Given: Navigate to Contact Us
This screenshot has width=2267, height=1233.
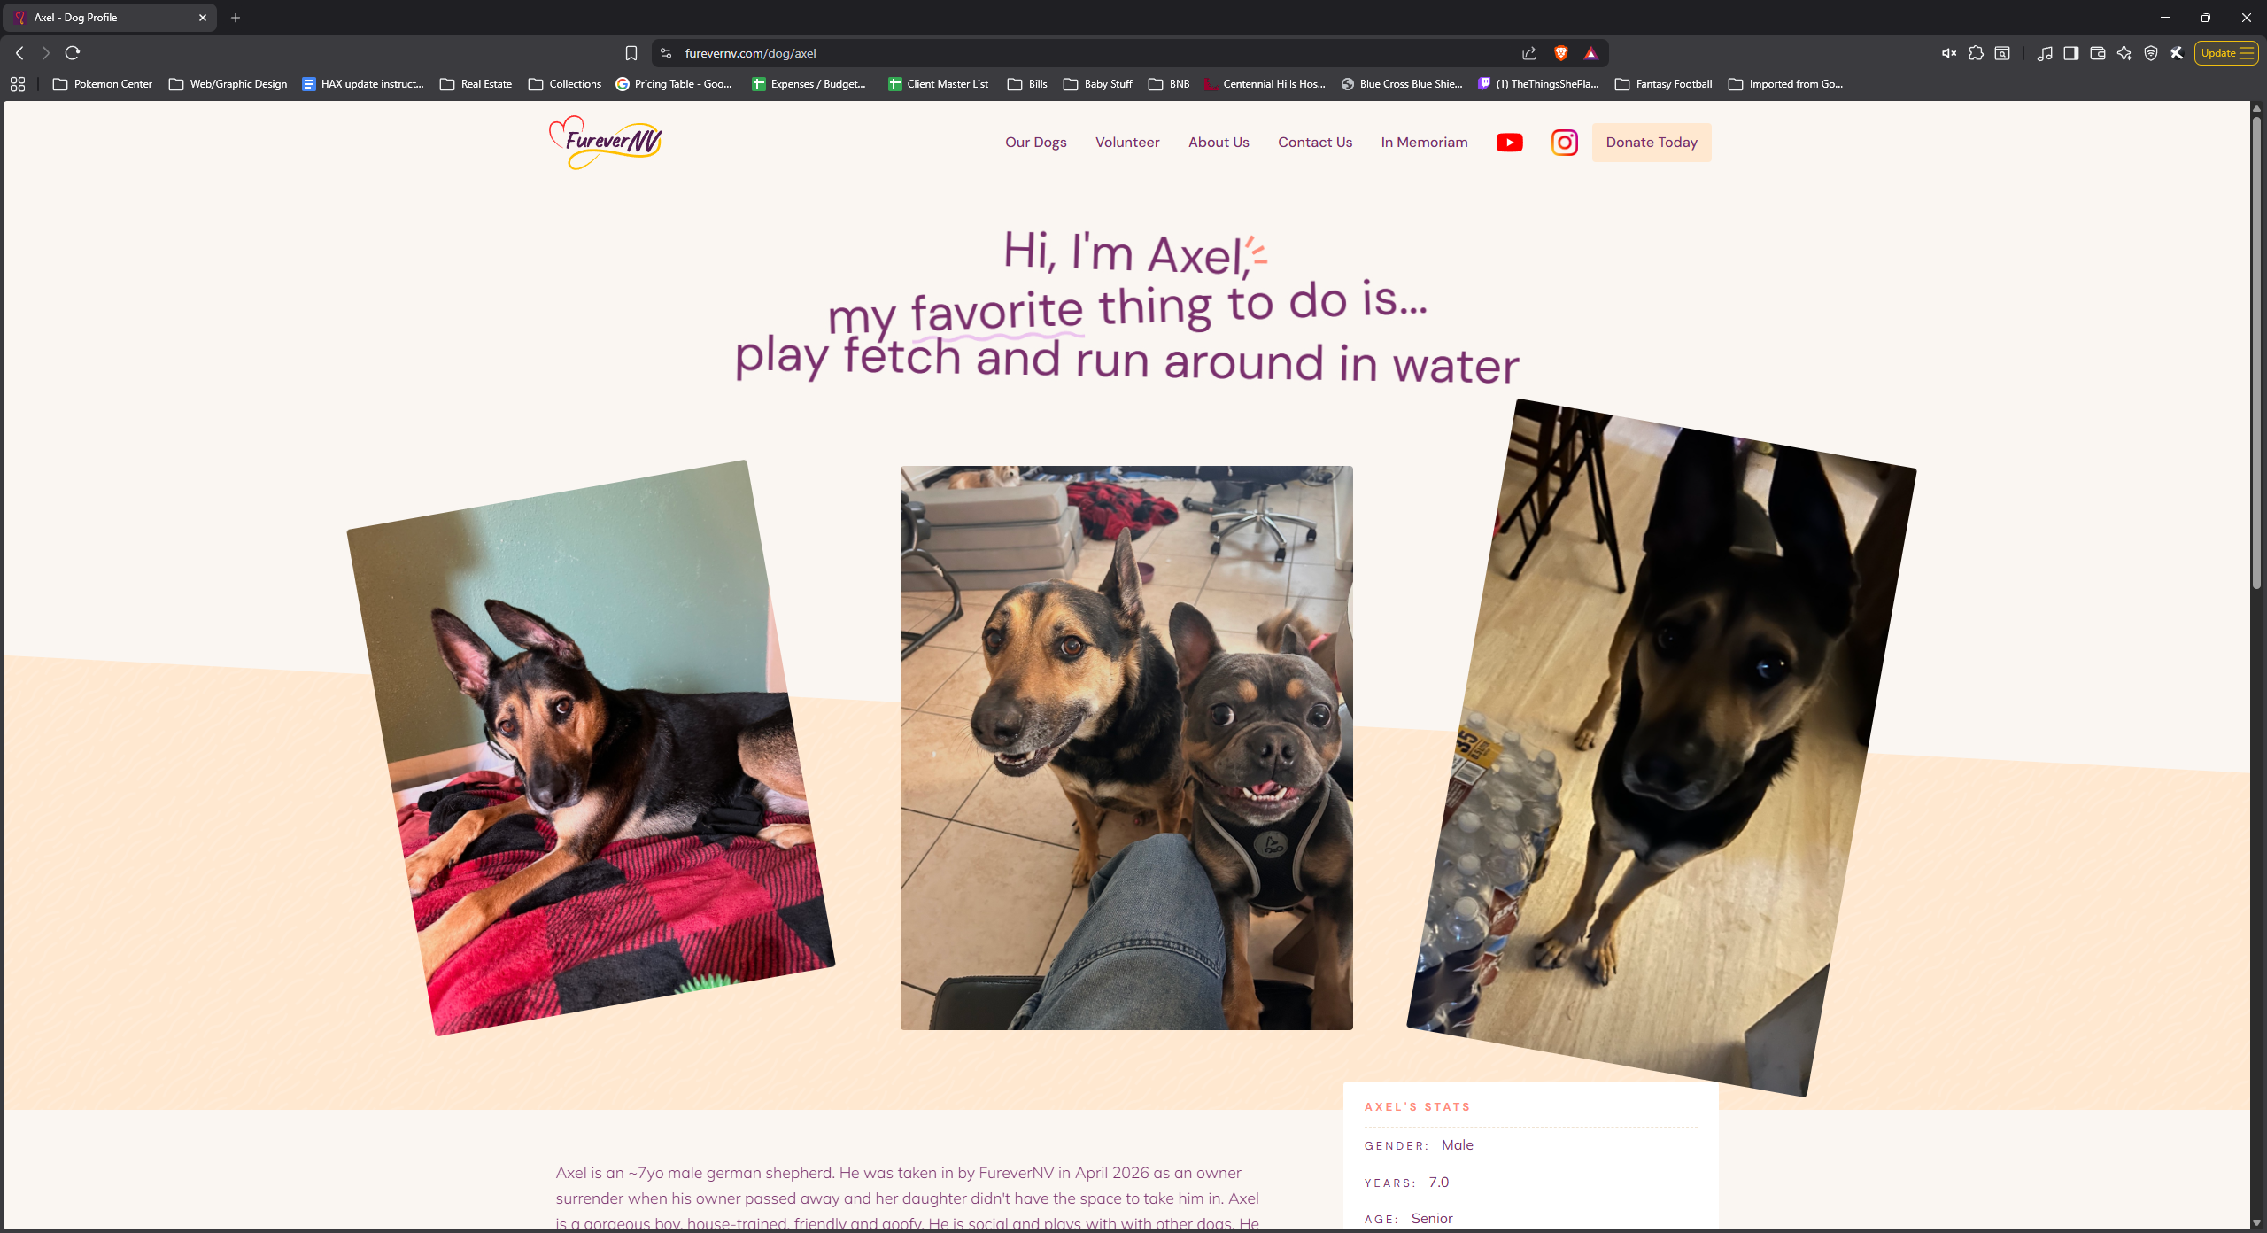Looking at the screenshot, I should 1314,143.
